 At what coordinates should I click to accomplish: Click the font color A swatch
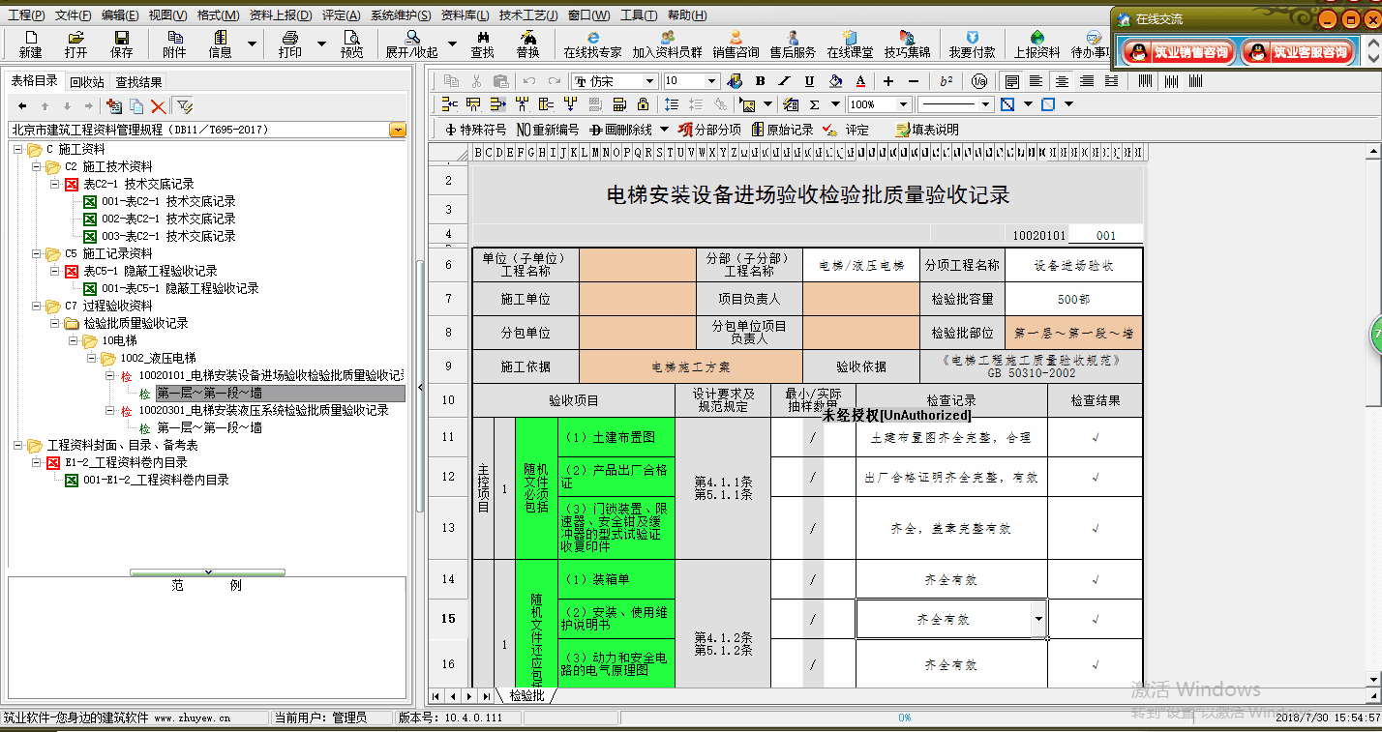tap(860, 81)
